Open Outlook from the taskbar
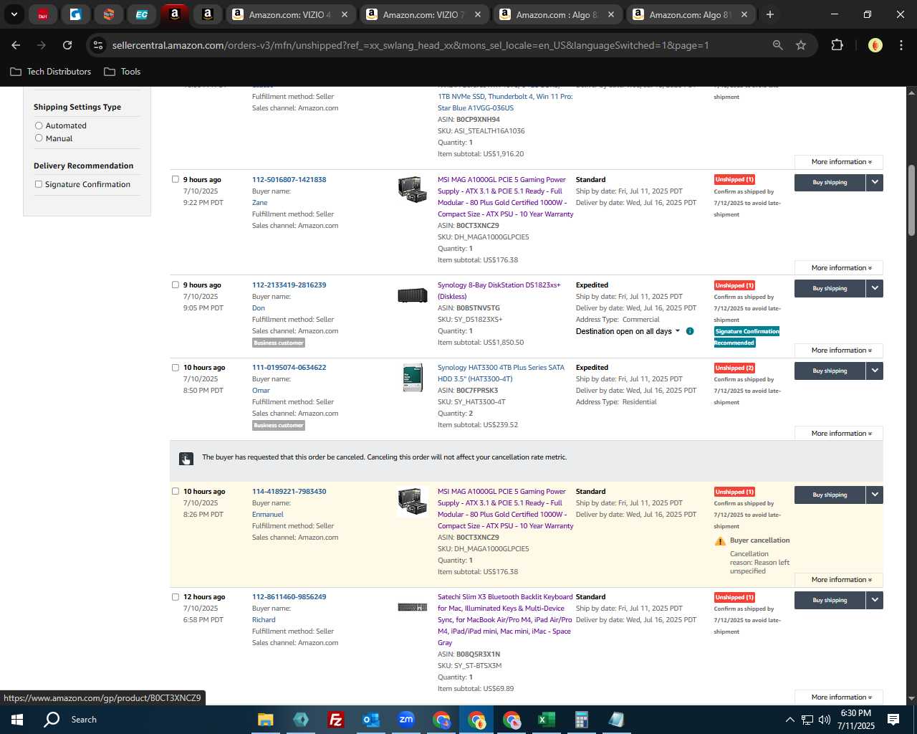The width and height of the screenshot is (917, 734). click(x=370, y=720)
